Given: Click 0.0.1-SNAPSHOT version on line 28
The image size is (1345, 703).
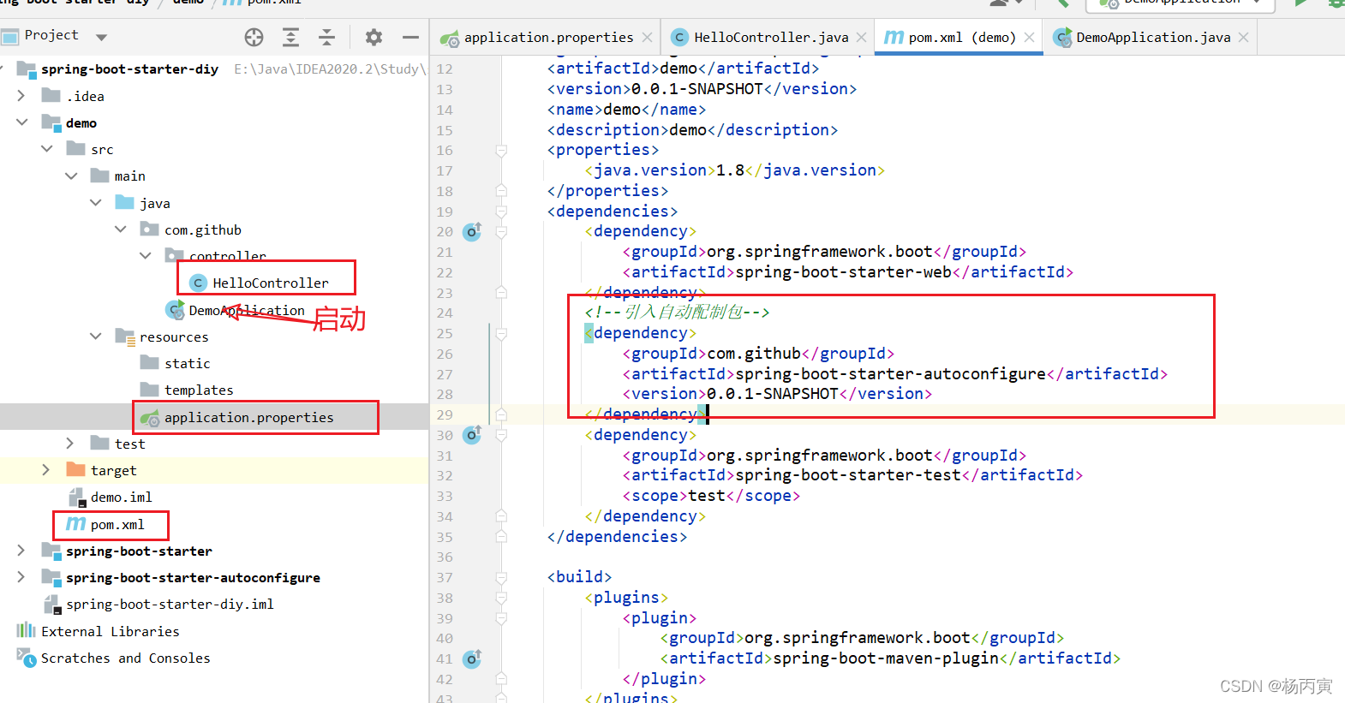Looking at the screenshot, I should click(x=772, y=394).
